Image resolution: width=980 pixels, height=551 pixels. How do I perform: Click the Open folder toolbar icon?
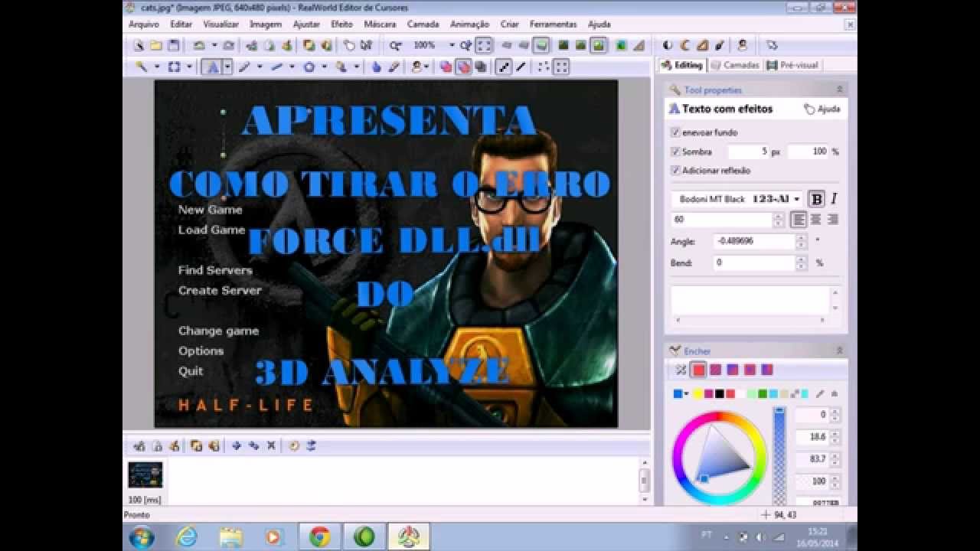pos(156,45)
